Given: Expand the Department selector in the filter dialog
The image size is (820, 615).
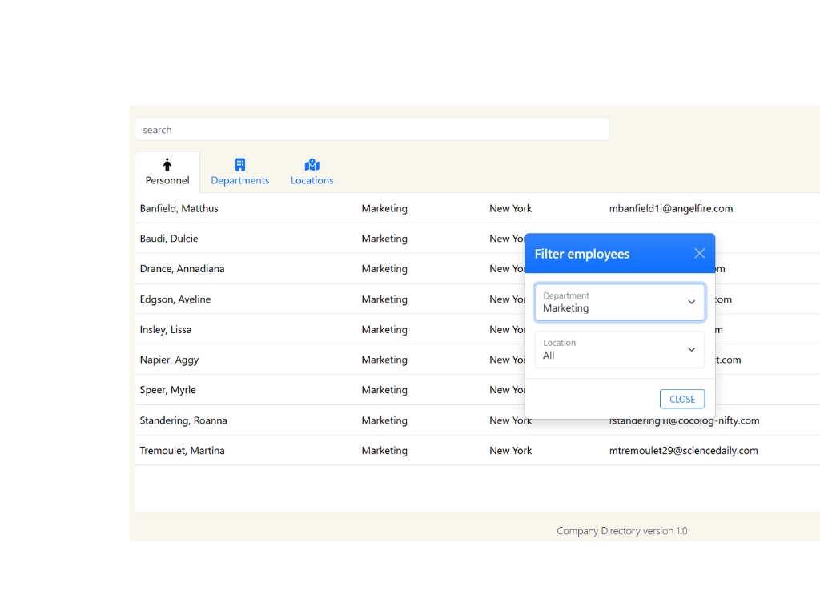Looking at the screenshot, I should pos(620,302).
